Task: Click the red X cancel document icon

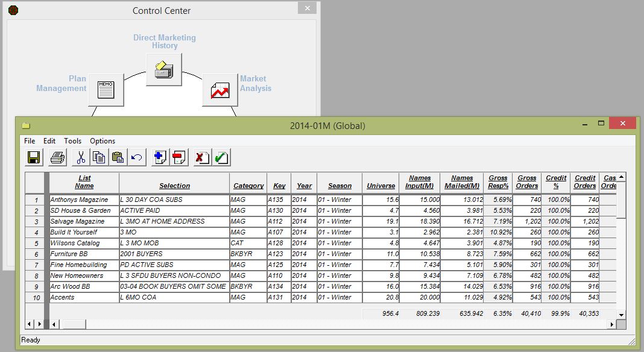Action: [x=203, y=157]
